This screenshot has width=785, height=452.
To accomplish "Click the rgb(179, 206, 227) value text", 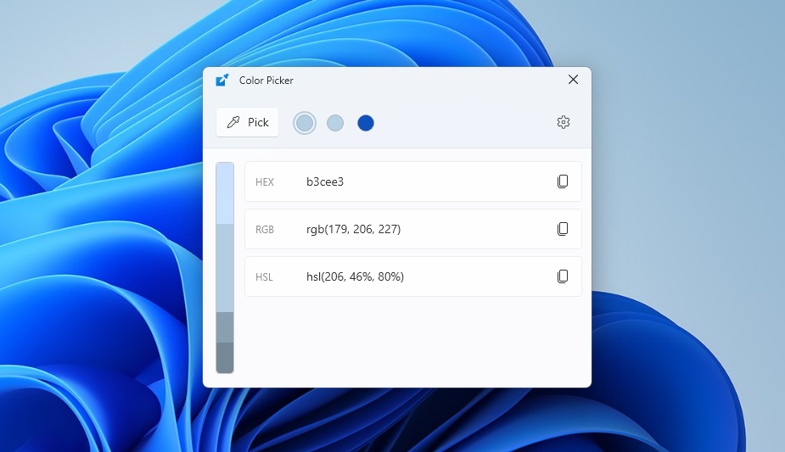I will coord(353,229).
